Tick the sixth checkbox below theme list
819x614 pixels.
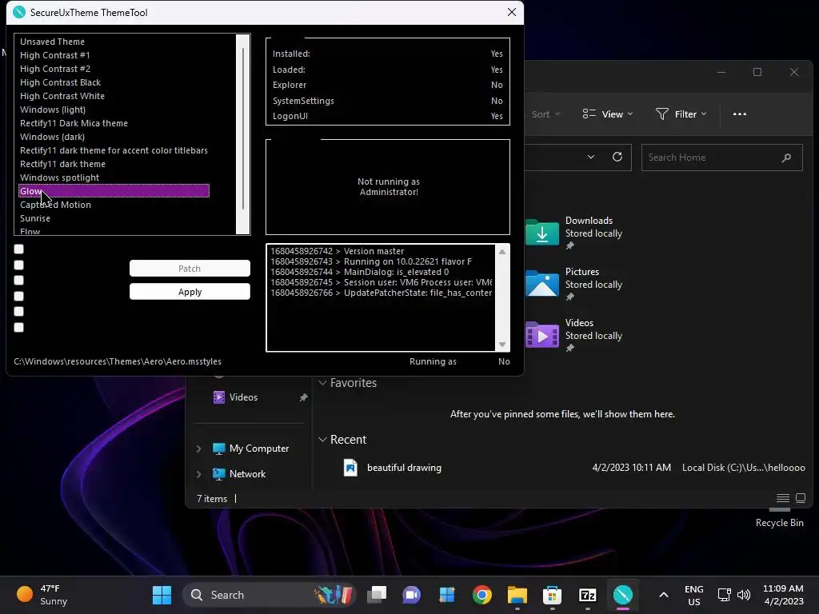pos(19,327)
